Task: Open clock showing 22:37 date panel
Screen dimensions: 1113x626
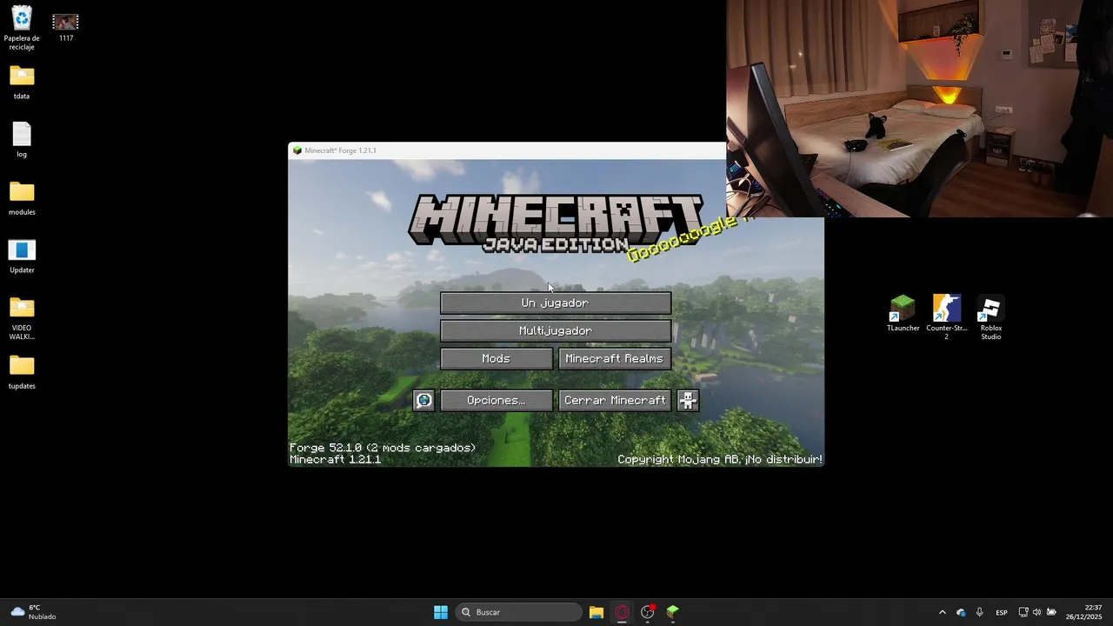Action: pos(1083,612)
